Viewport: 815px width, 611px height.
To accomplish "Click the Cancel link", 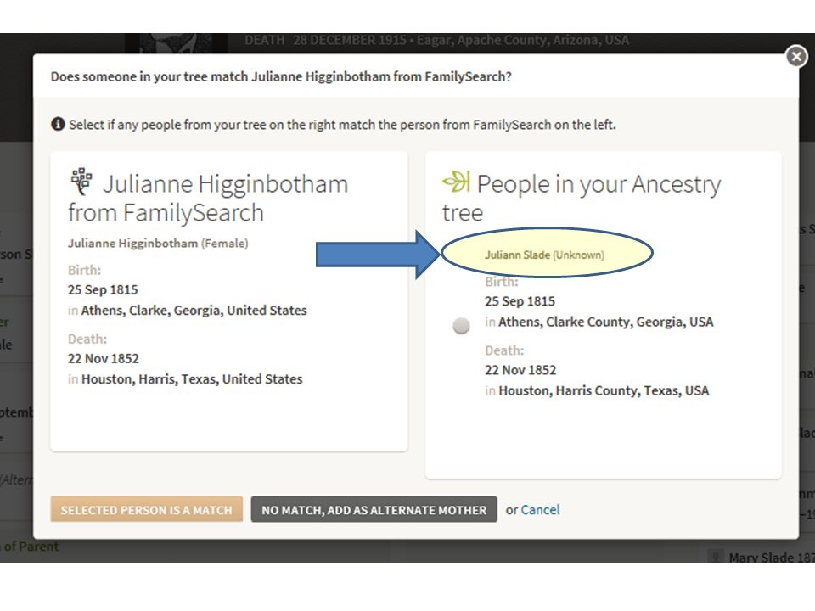I will click(540, 510).
